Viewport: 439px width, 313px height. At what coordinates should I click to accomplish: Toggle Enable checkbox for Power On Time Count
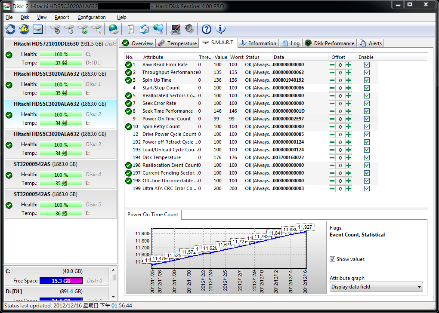pos(367,119)
